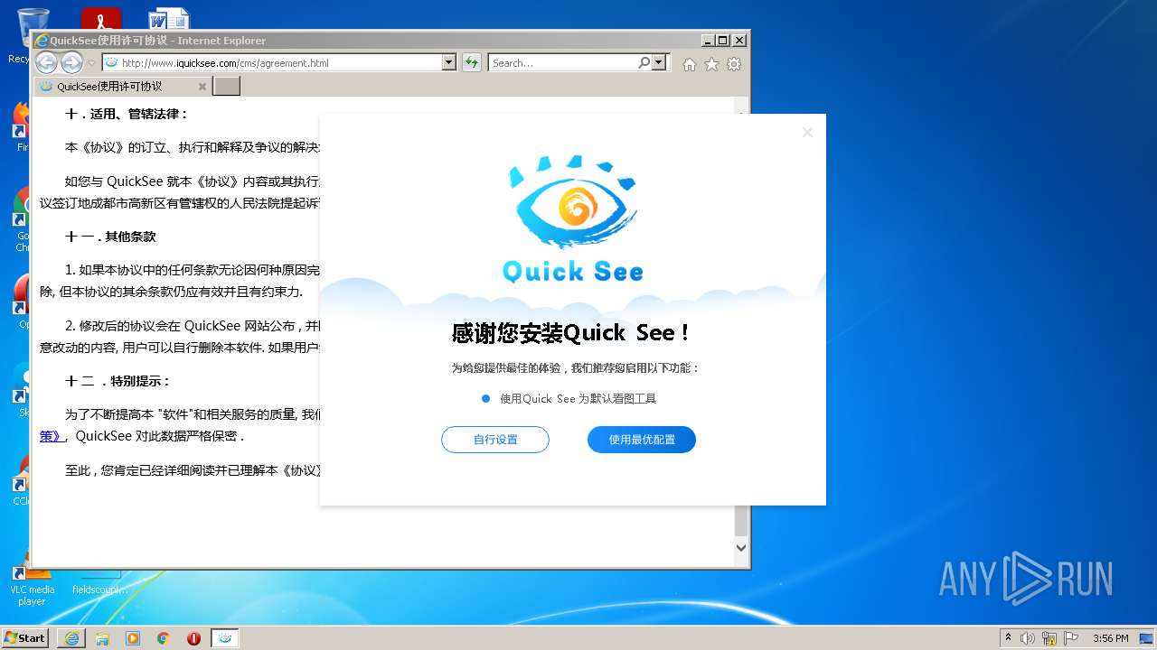
Task: Switch to Quick See taskbar item
Action: [x=225, y=638]
